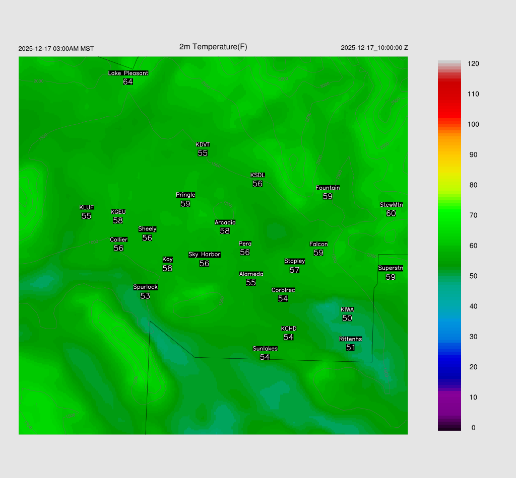The width and height of the screenshot is (516, 478).
Task: Select the KSDL temperature reading
Action: 257,184
